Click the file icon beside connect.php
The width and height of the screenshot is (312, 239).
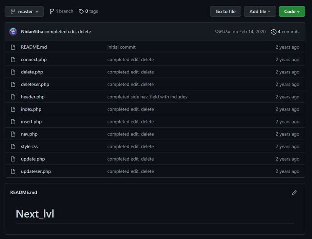coord(13,60)
